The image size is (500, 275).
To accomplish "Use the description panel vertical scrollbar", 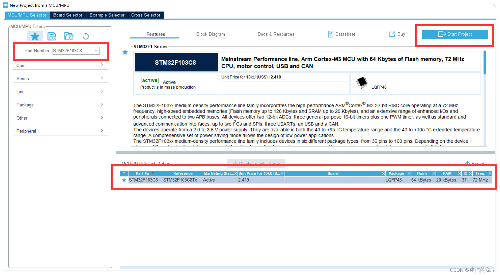I will coord(485,62).
